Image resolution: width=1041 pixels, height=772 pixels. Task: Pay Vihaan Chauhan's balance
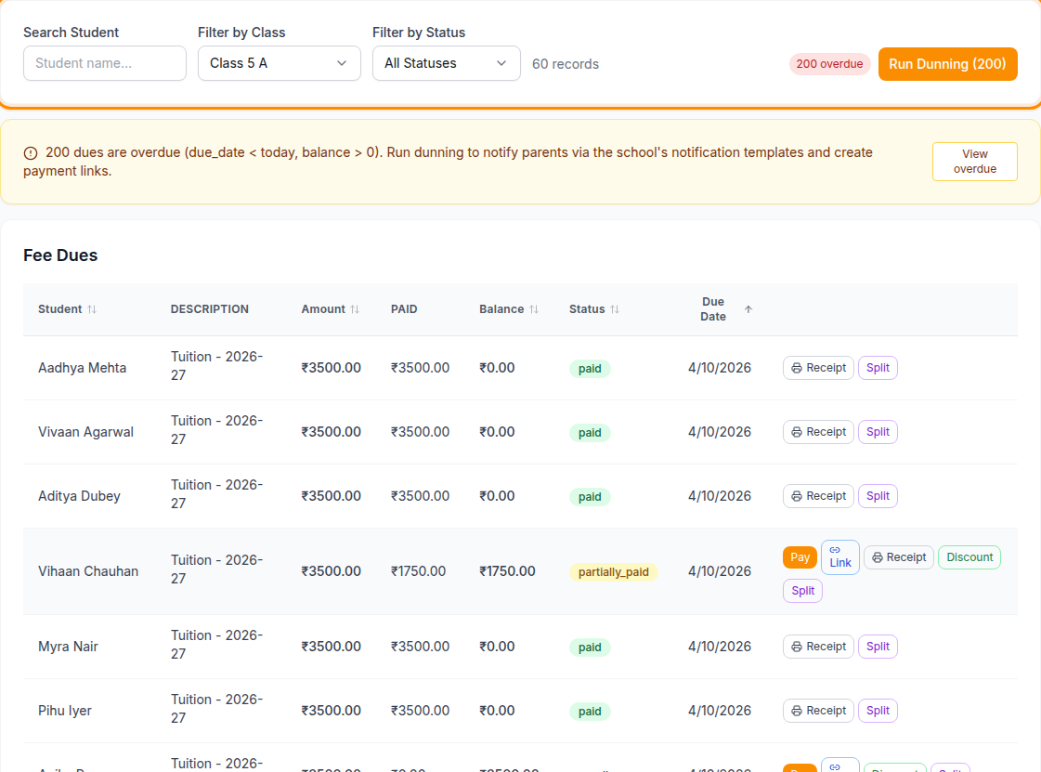(x=800, y=557)
